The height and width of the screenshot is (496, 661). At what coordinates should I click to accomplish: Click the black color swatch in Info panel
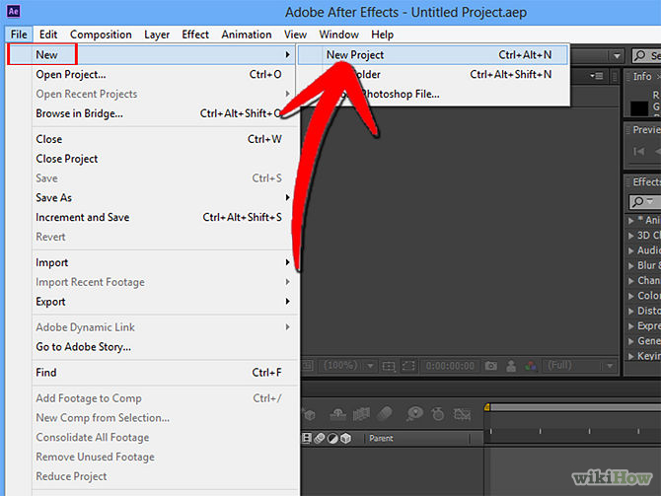click(x=639, y=107)
